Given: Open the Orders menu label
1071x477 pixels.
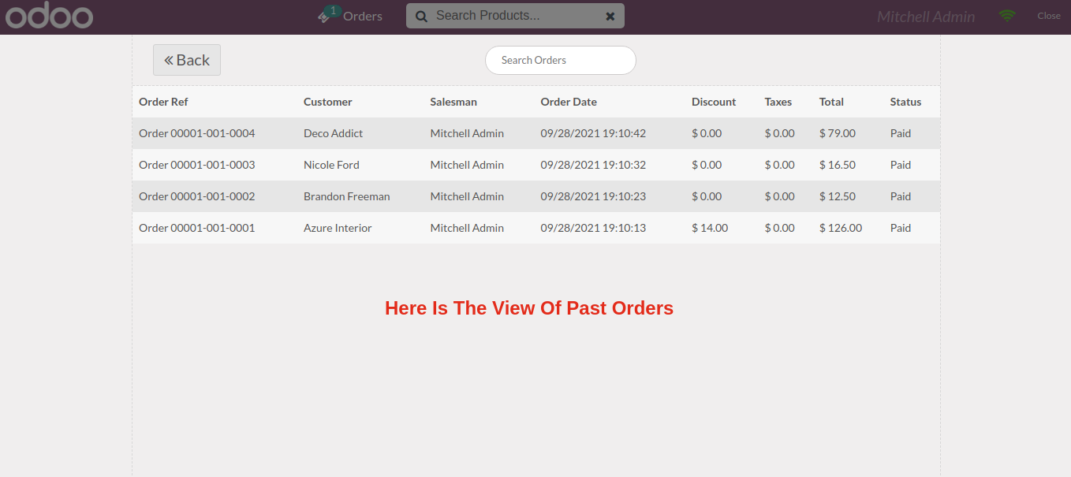Looking at the screenshot, I should [x=363, y=16].
